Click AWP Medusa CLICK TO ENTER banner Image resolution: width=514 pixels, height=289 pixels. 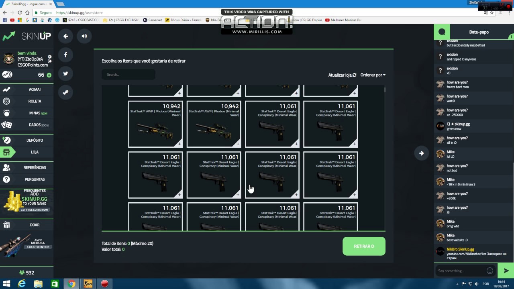27,245
